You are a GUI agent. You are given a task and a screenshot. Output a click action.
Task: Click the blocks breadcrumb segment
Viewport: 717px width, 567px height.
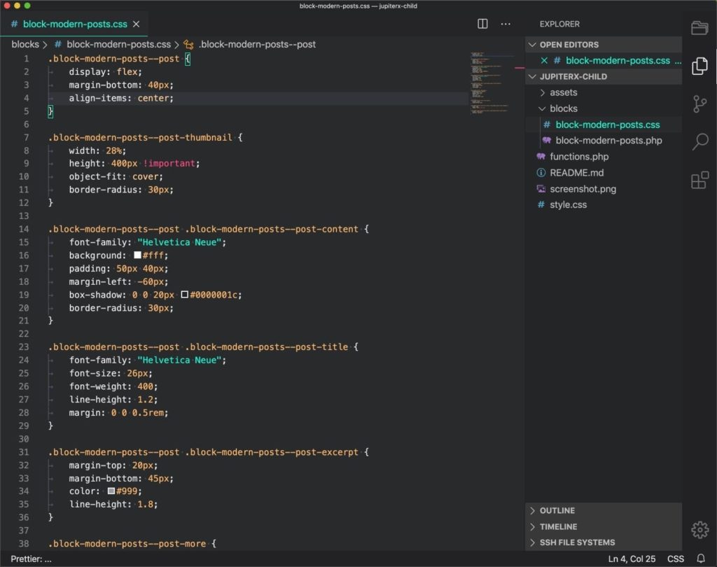[x=25, y=44]
